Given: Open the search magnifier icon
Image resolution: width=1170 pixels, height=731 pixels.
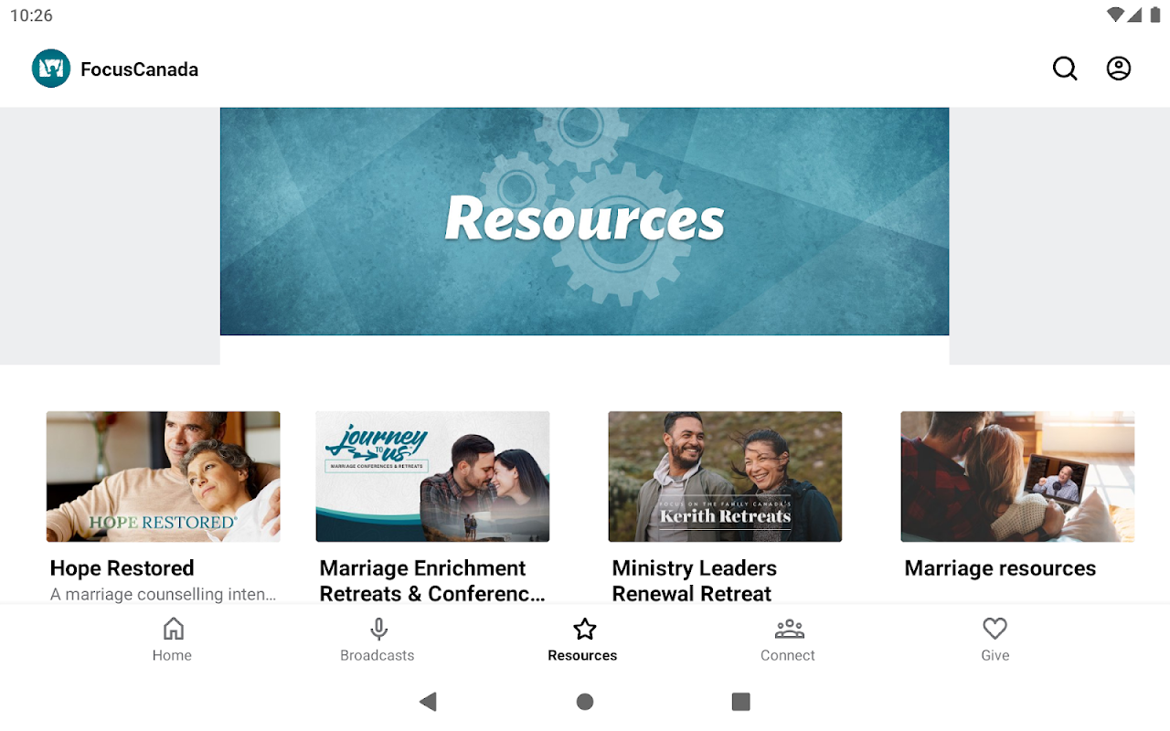Looking at the screenshot, I should point(1065,69).
